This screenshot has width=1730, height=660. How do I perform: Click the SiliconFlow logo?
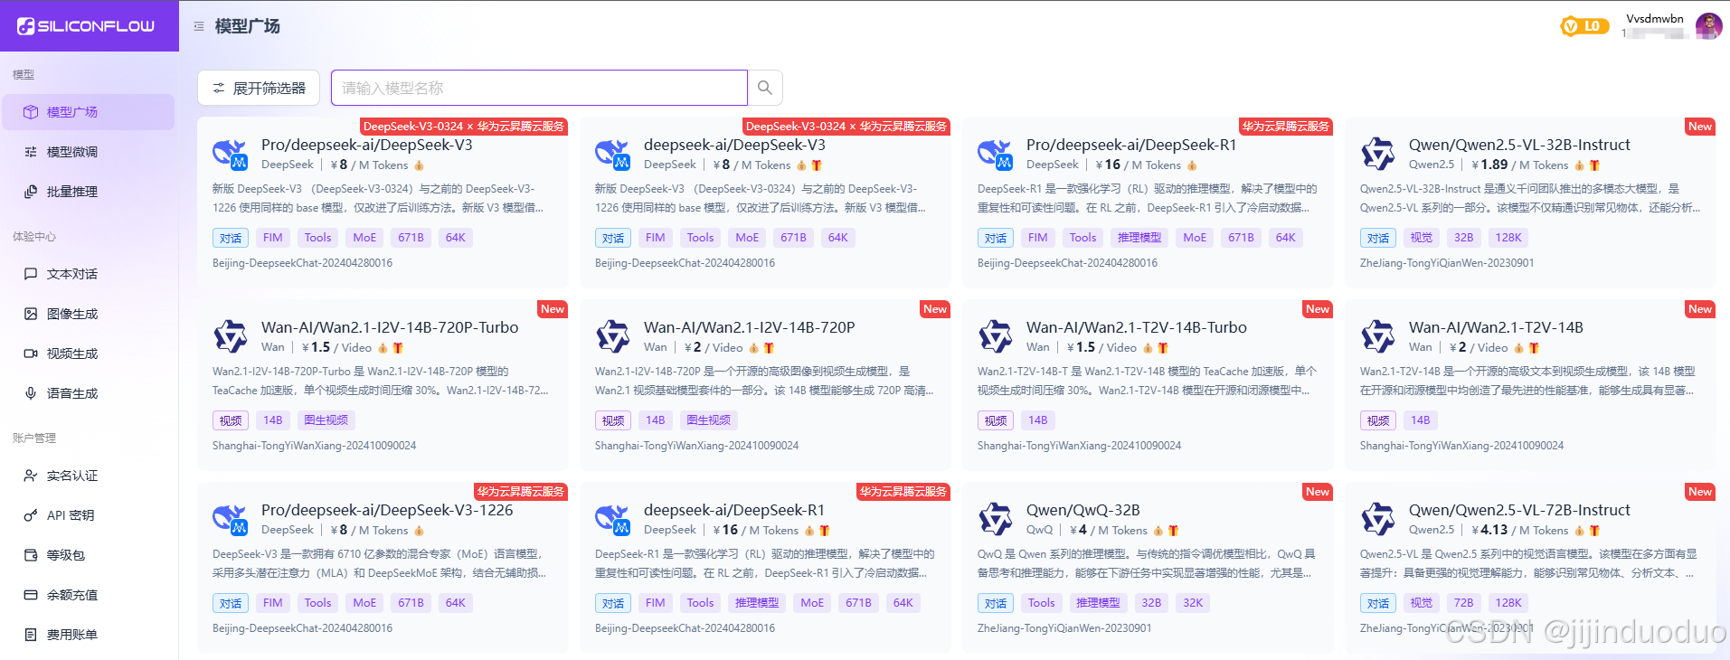click(86, 26)
